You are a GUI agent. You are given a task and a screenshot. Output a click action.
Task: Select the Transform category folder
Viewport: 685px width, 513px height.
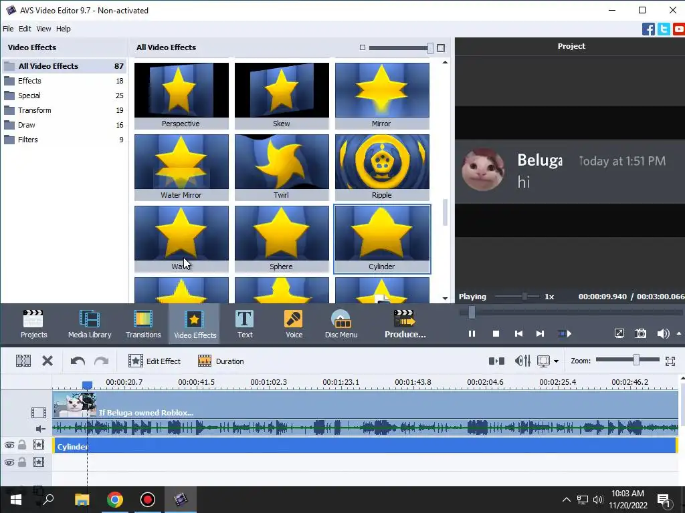tap(64, 110)
